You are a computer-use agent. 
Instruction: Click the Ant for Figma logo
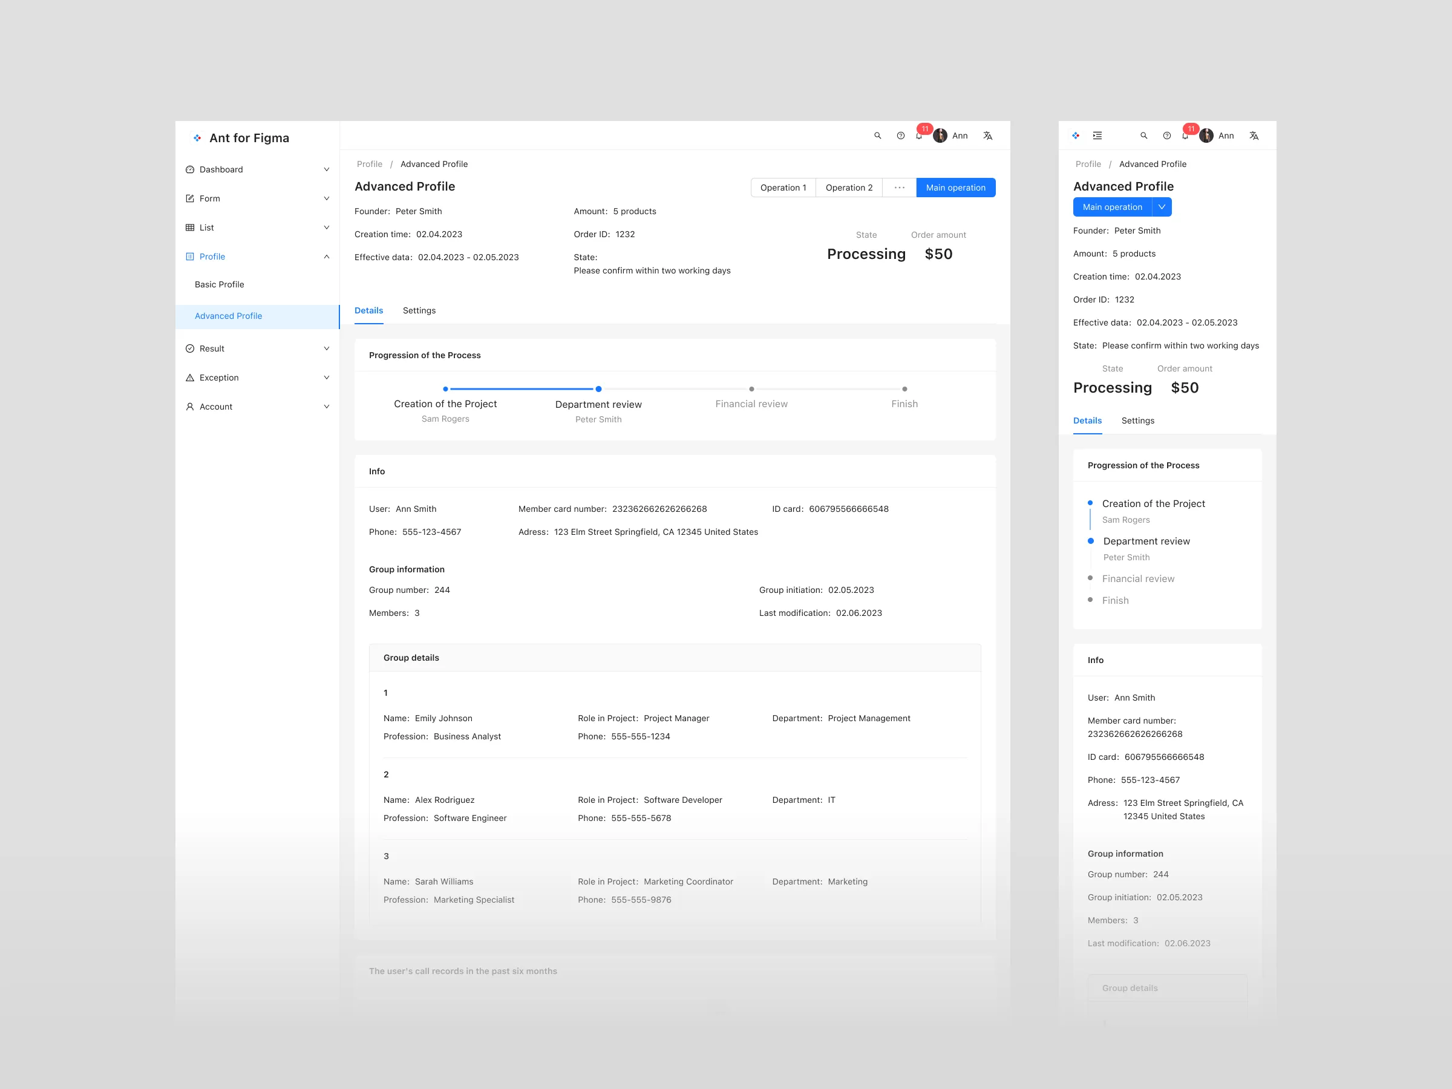(197, 138)
